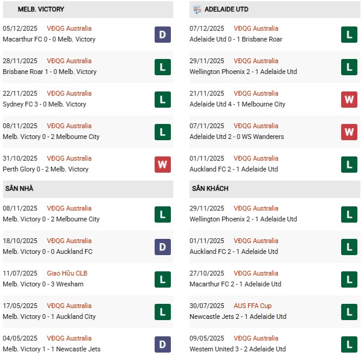This screenshot has height=358, width=361.
Task: Click L badge for the Wrexham friendly
Action: pyautogui.click(x=162, y=279)
